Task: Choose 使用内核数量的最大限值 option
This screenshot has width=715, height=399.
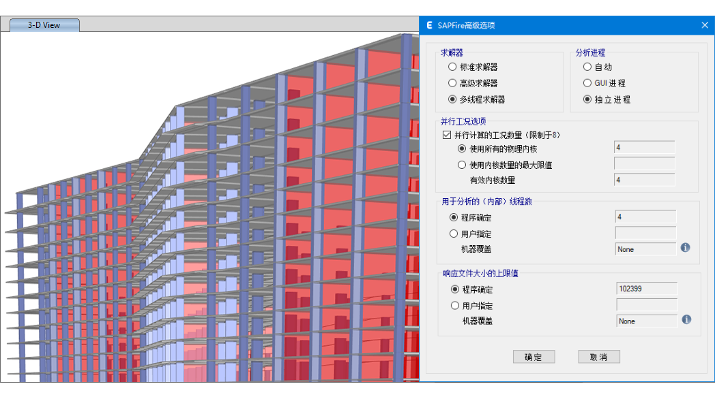Action: tap(462, 165)
